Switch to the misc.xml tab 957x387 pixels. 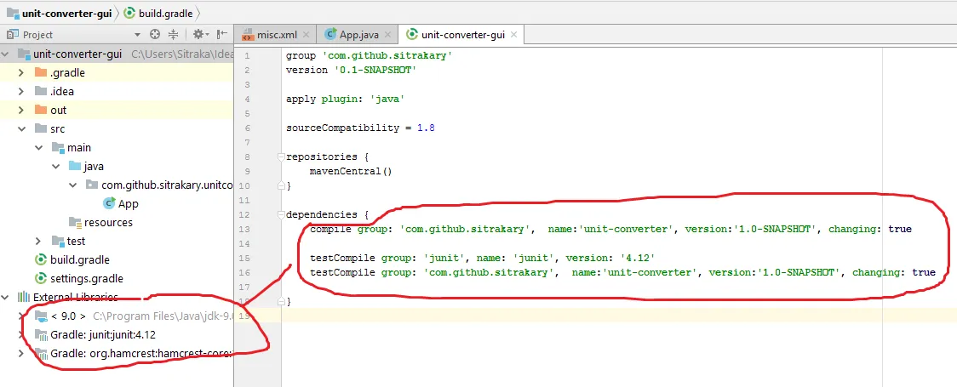pyautogui.click(x=277, y=35)
